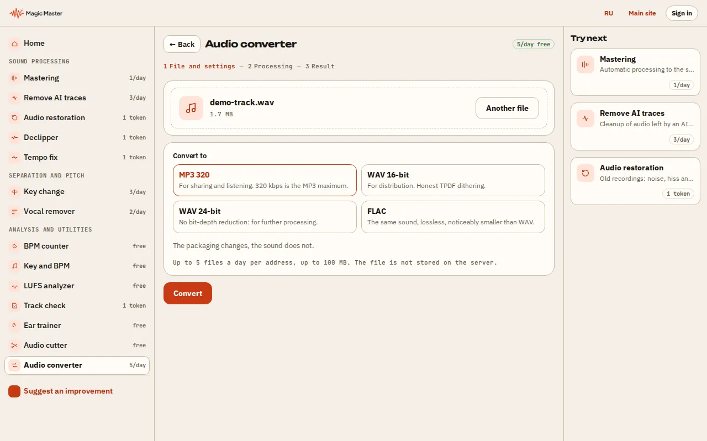The width and height of the screenshot is (707, 441).
Task: Open the Audio restoration card under Try next
Action: (635, 181)
